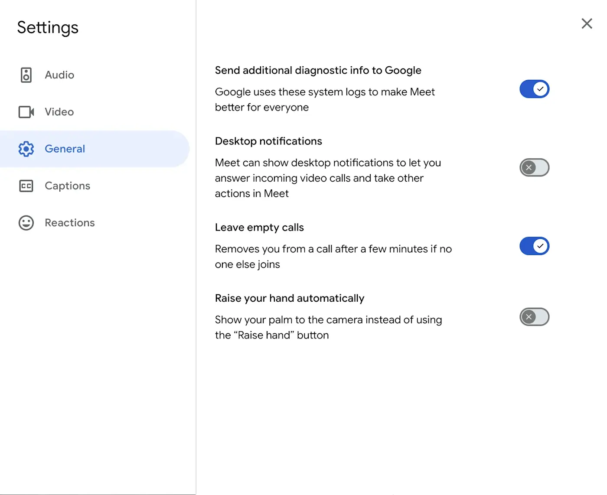Turn off the Leave empty calls toggle
The image size is (607, 495).
pos(534,246)
